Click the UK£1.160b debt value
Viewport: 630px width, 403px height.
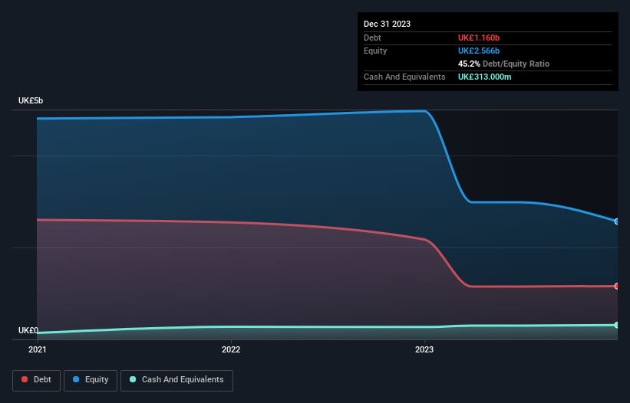tap(479, 38)
